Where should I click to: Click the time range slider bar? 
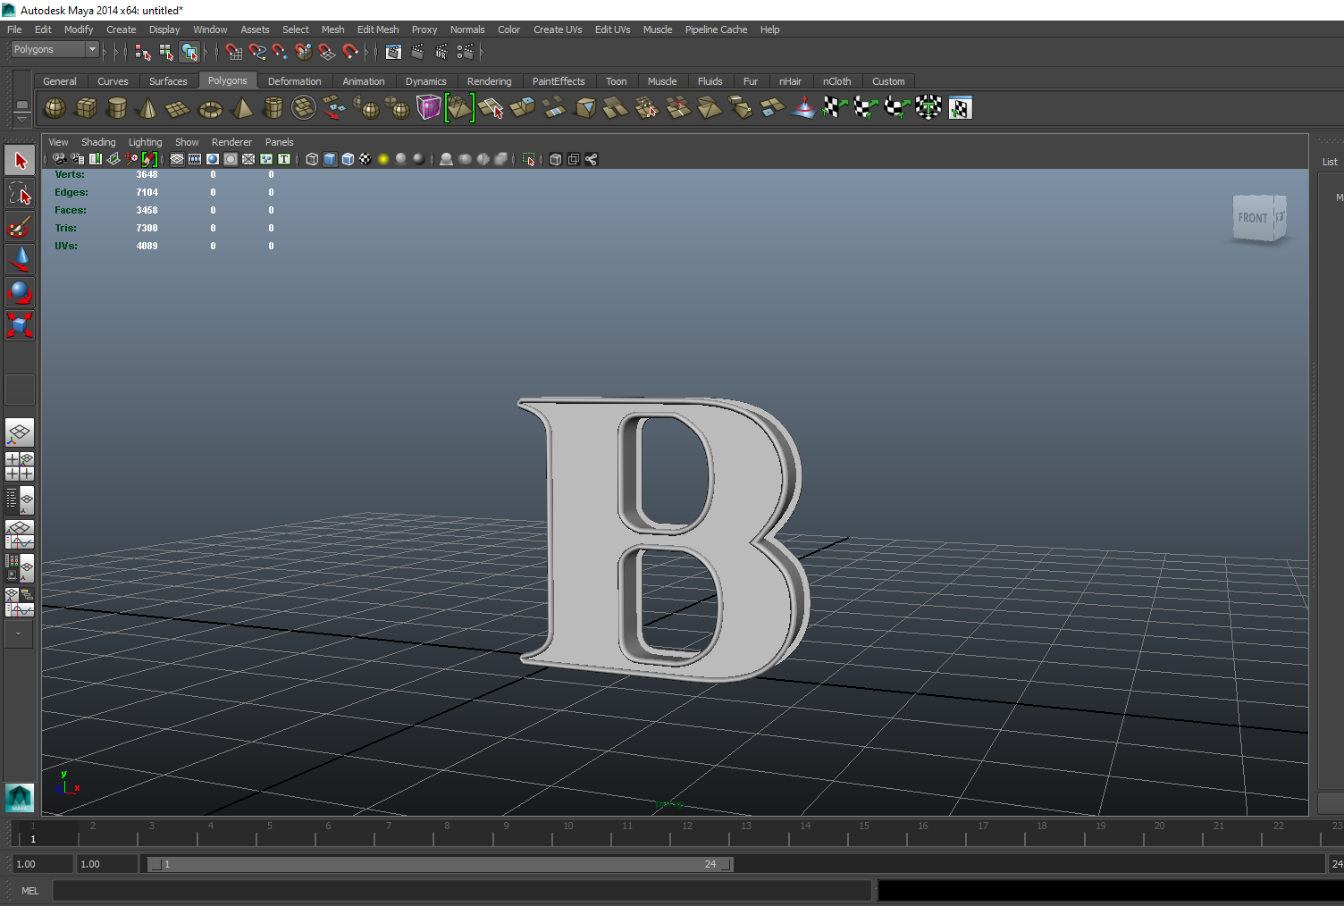tap(438, 864)
